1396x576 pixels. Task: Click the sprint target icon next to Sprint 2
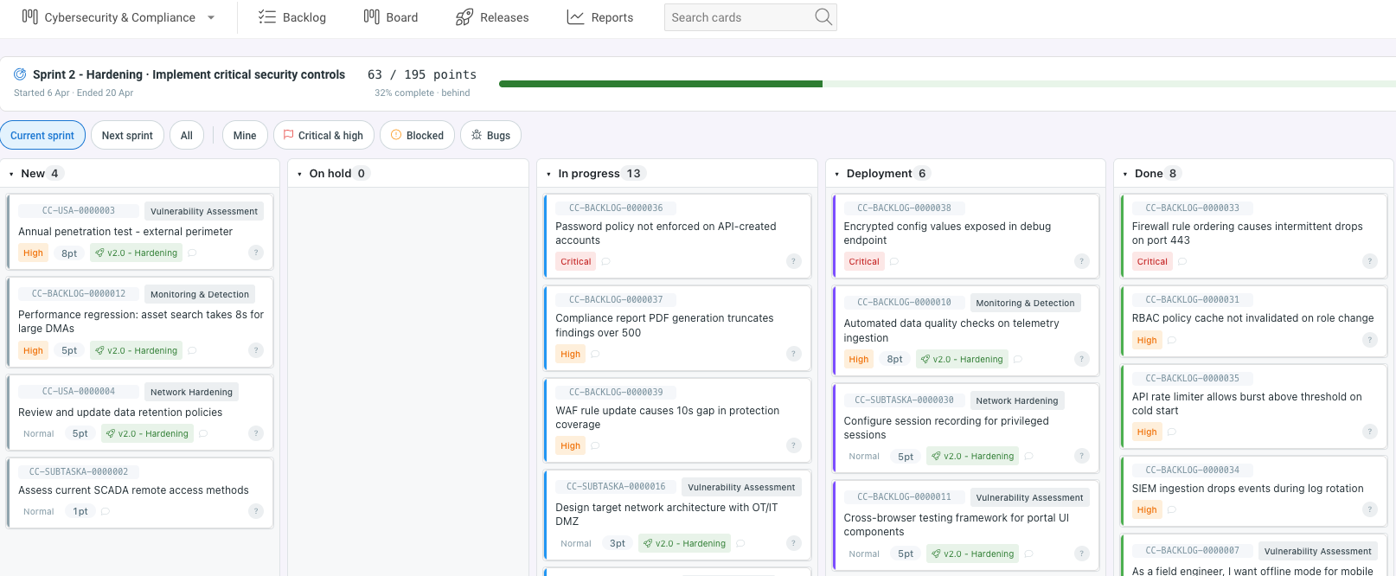click(x=20, y=74)
